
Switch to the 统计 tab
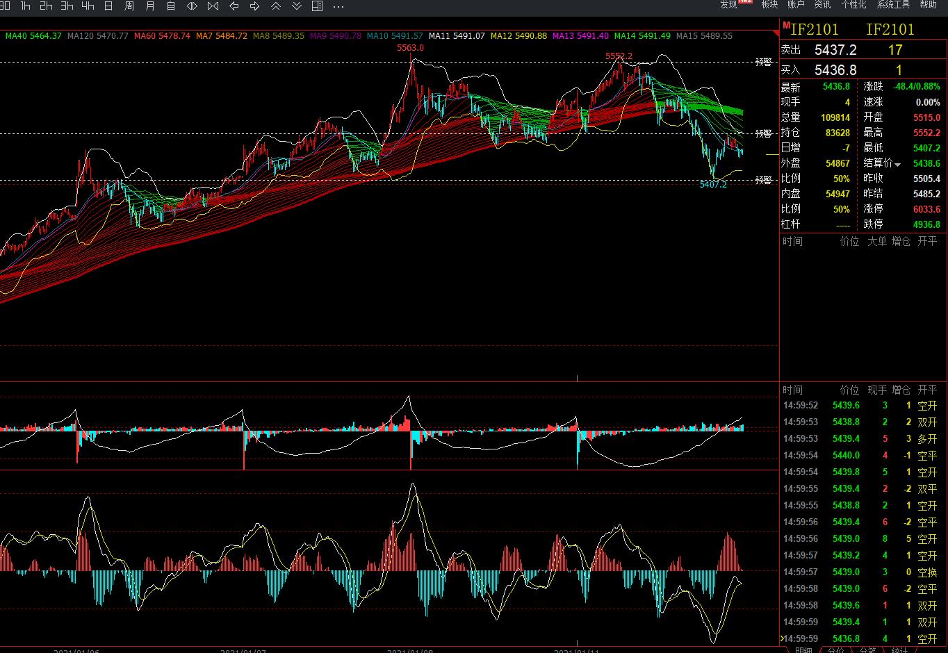tap(899, 650)
